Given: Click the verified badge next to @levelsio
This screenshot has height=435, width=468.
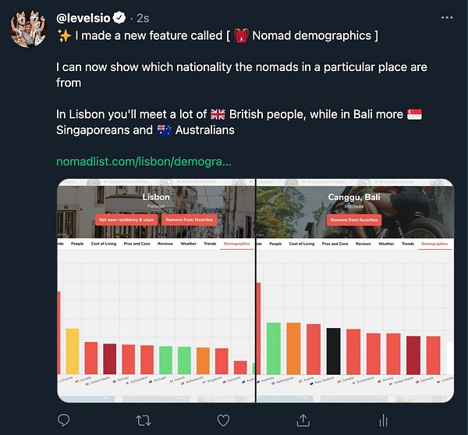Looking at the screenshot, I should (119, 16).
